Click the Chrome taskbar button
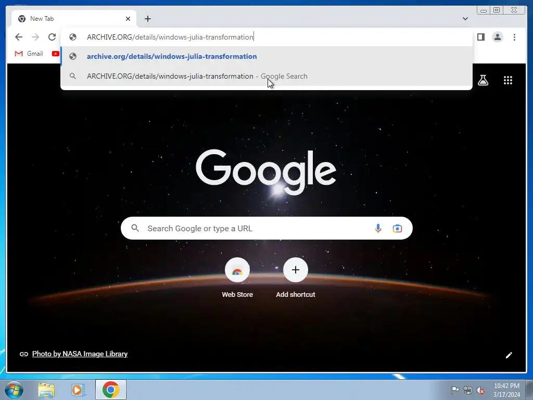Screen dimensions: 533x400 point(111,390)
